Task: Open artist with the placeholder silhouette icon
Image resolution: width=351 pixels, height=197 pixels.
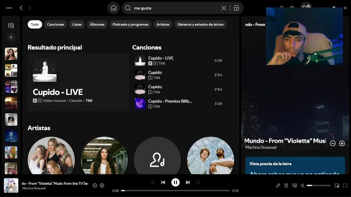Action: [x=157, y=155]
